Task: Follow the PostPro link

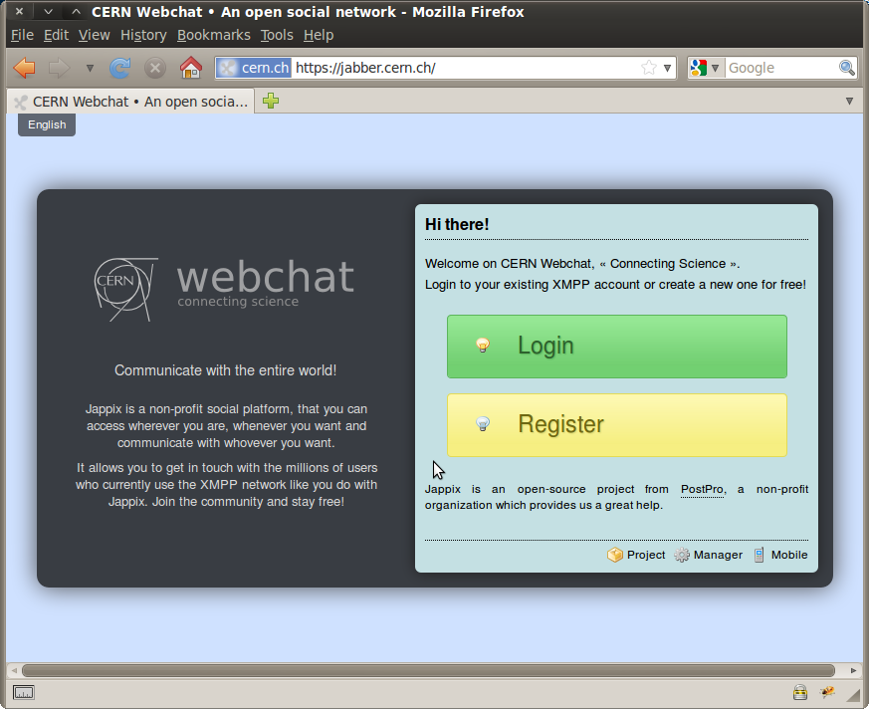Action: click(x=702, y=490)
